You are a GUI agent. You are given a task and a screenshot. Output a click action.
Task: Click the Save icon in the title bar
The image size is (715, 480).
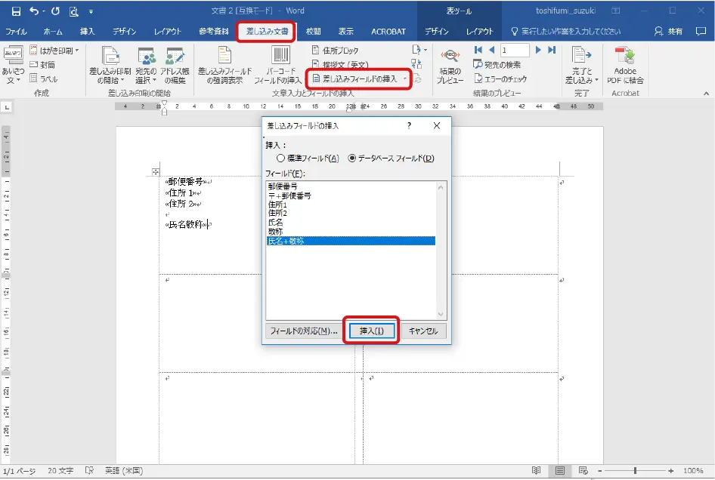[x=16, y=11]
